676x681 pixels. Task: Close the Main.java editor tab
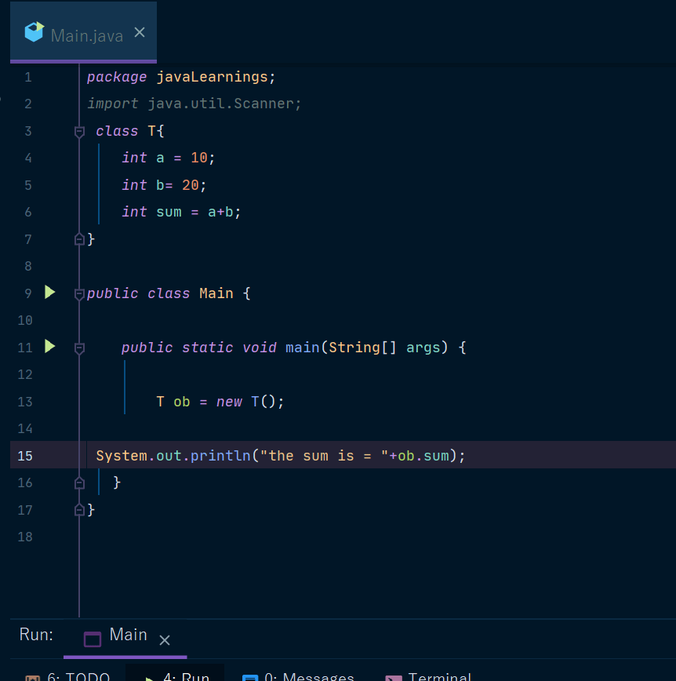(x=140, y=32)
